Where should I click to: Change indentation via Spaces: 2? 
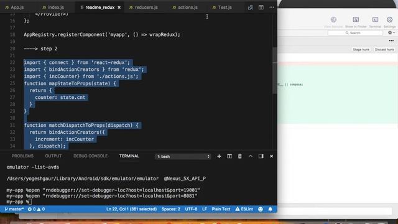click(171, 209)
